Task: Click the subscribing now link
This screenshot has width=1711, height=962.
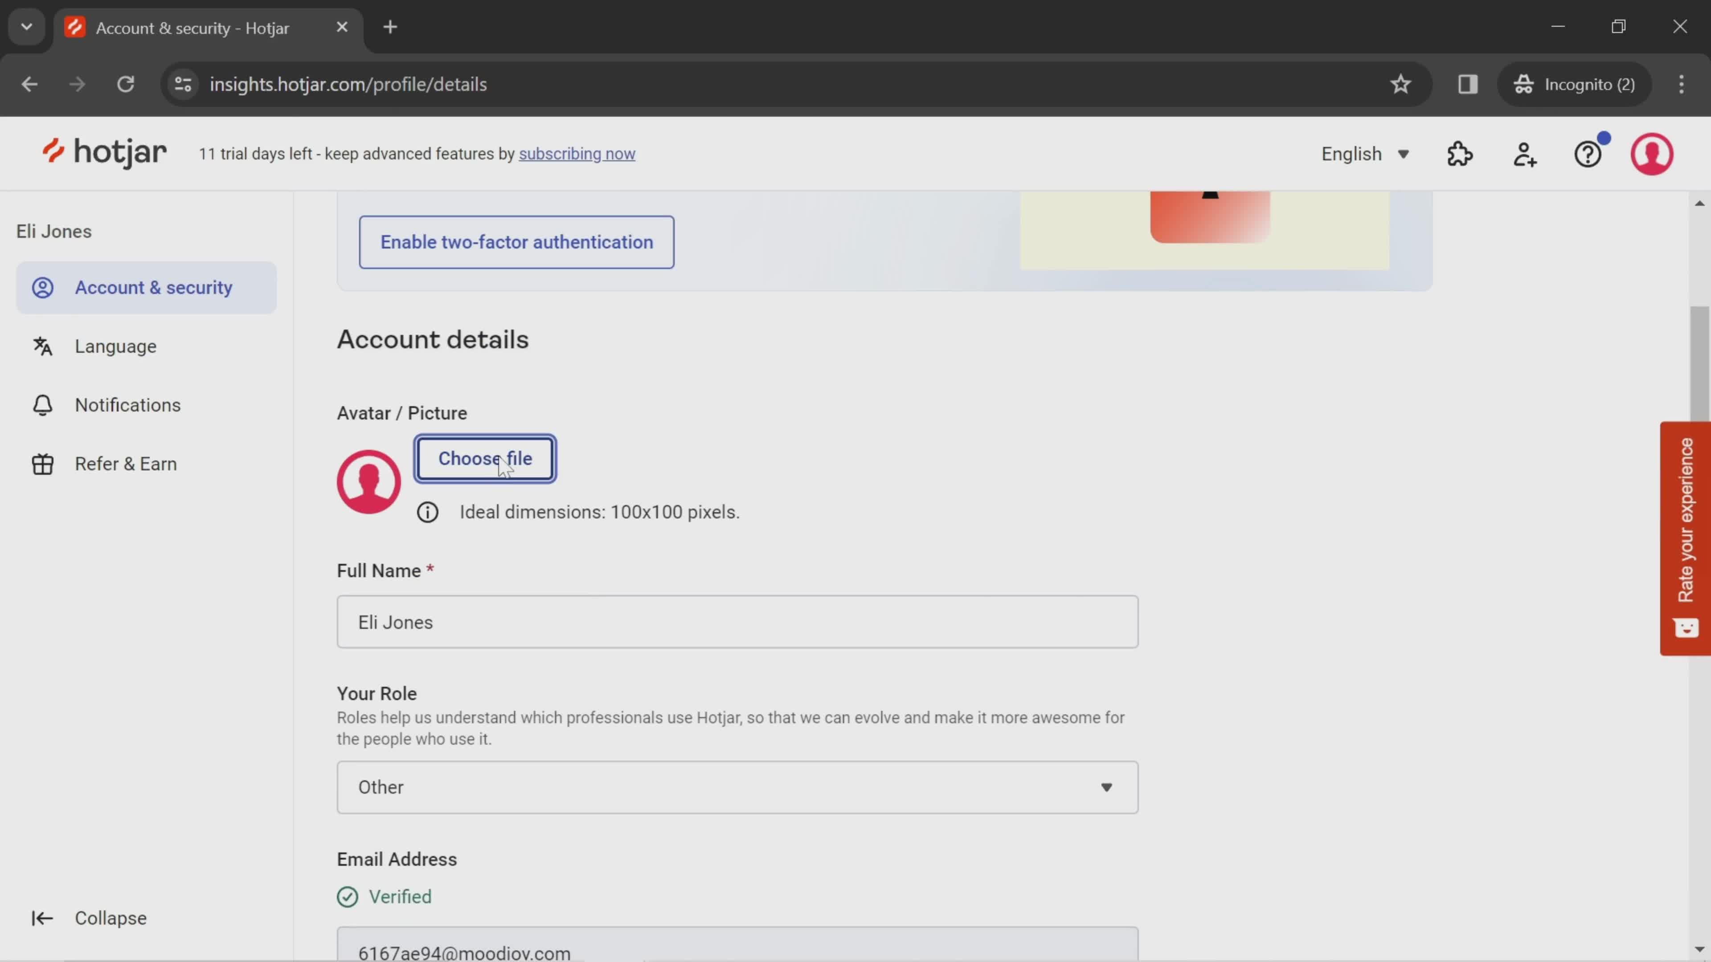Action: coord(577,154)
